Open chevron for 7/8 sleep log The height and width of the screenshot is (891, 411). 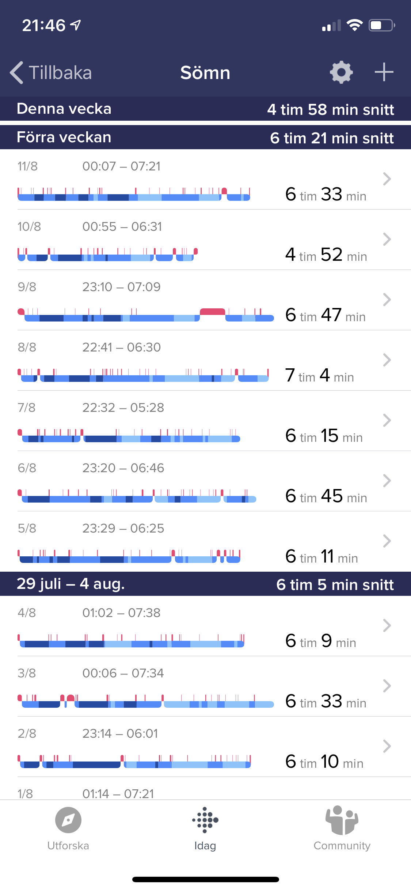click(387, 420)
